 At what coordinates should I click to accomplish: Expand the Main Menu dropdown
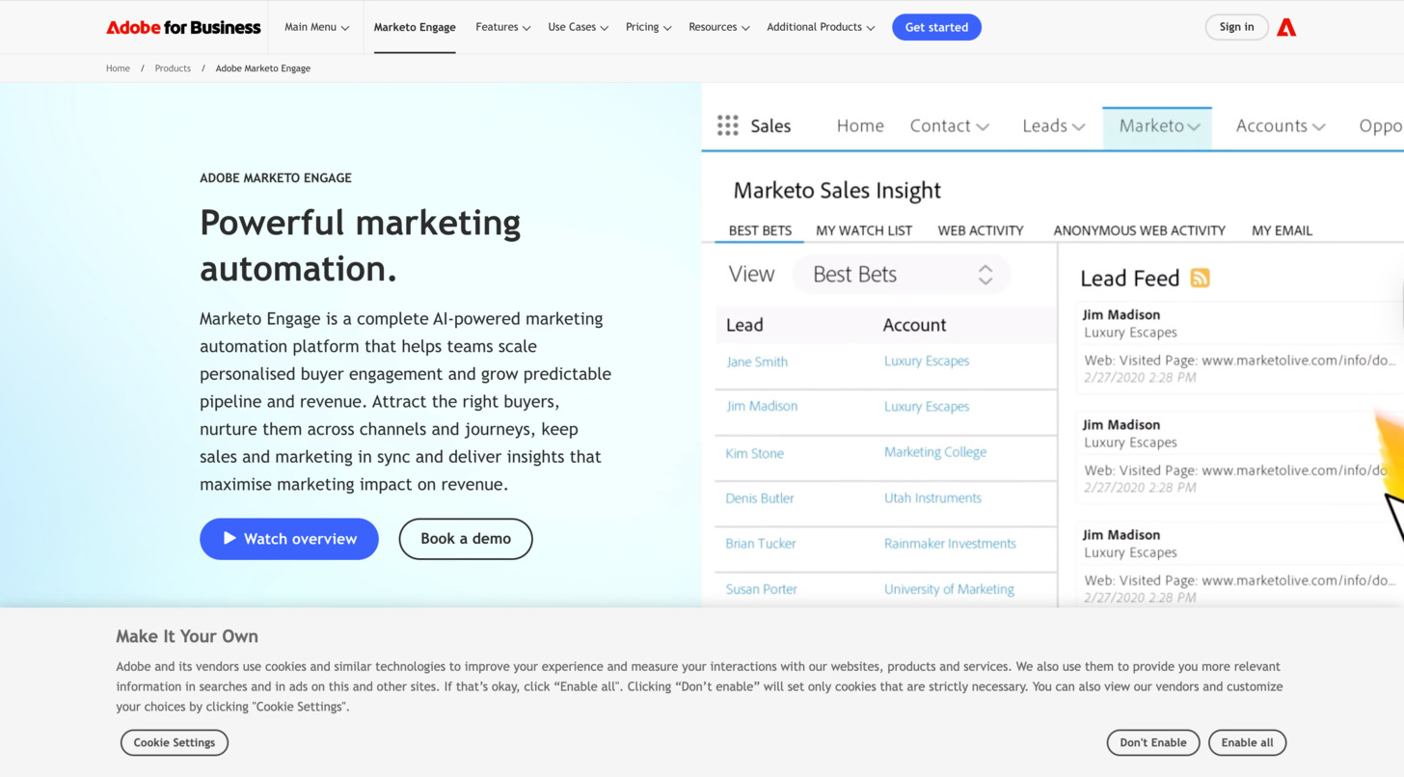coord(316,27)
